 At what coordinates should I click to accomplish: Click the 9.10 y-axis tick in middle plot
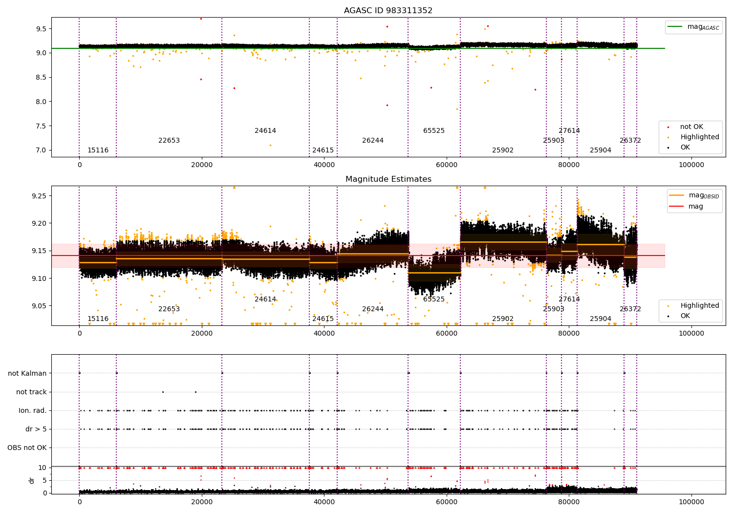[x=40, y=279]
